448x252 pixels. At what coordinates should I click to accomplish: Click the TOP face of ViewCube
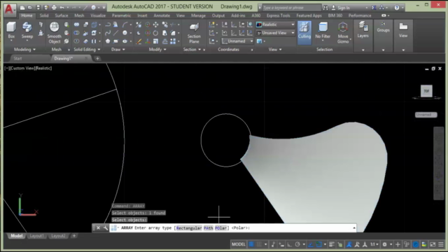tap(426, 91)
